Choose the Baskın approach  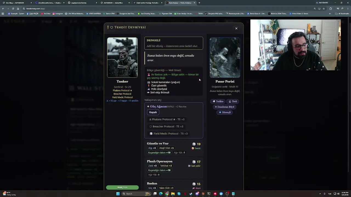(x=174, y=186)
